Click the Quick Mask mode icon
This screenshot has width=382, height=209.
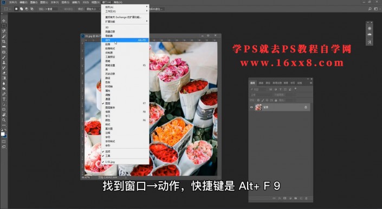(x=4, y=141)
